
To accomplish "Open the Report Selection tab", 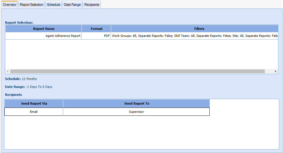I will [31, 5].
